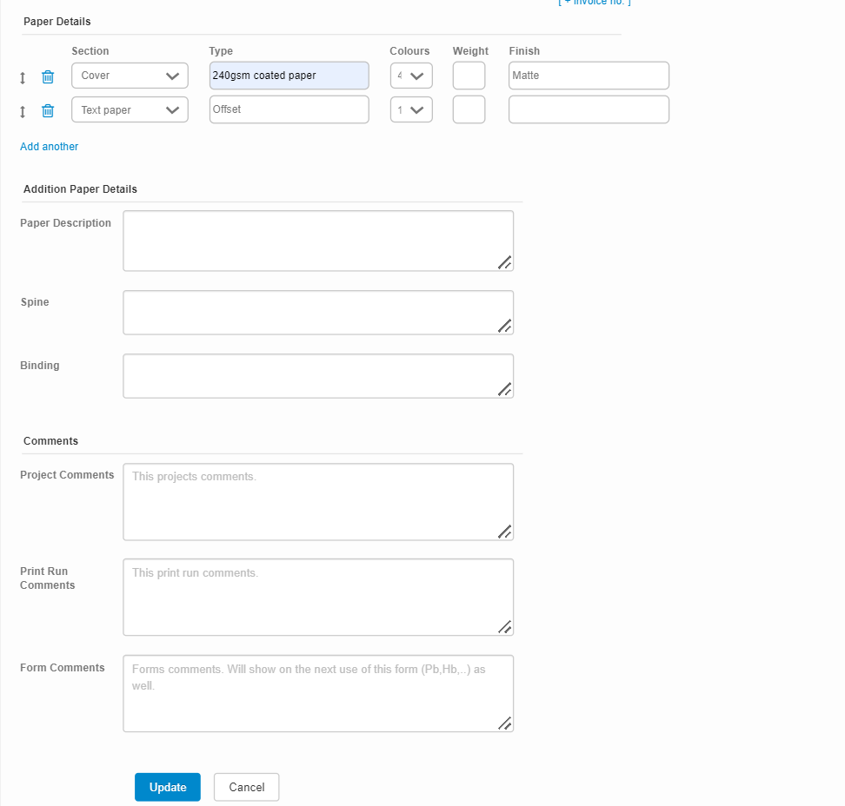The width and height of the screenshot is (845, 806).
Task: Click the Comments section heading
Action: coord(50,441)
